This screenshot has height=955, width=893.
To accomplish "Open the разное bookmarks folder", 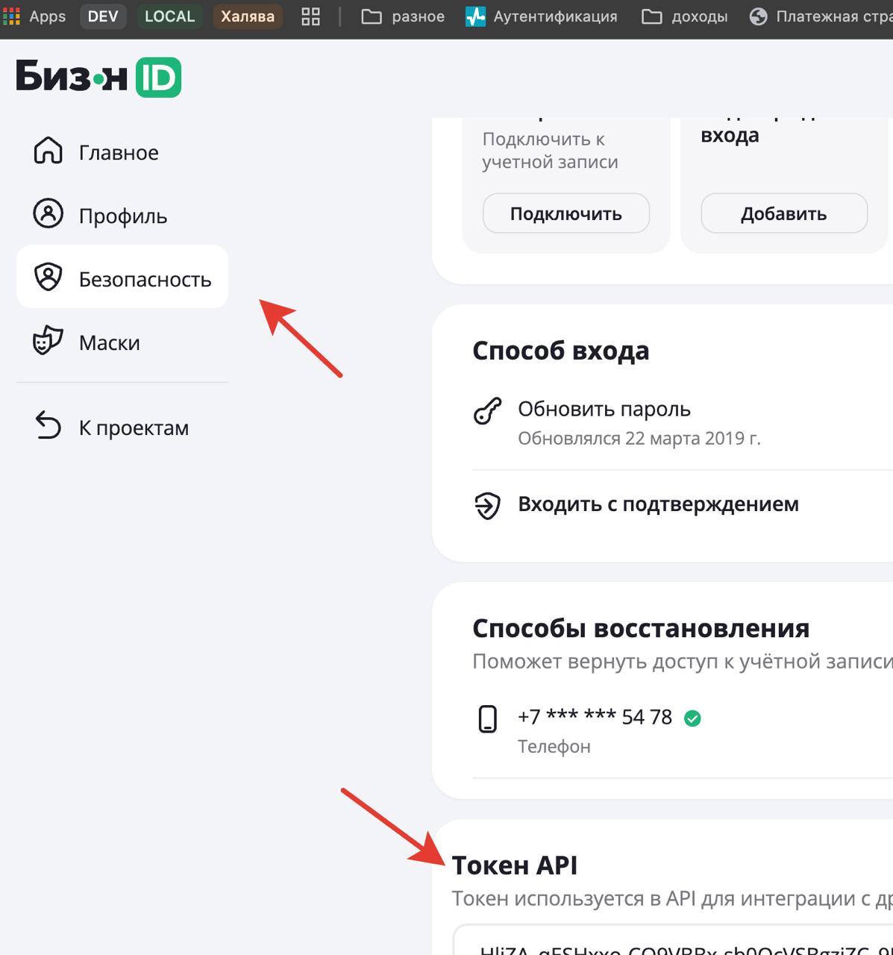I will [403, 16].
